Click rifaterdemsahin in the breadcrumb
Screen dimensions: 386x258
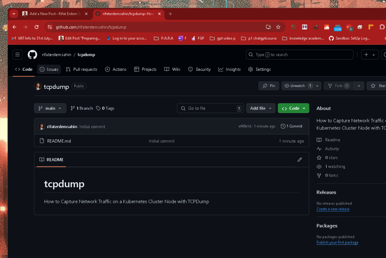[x=57, y=55]
